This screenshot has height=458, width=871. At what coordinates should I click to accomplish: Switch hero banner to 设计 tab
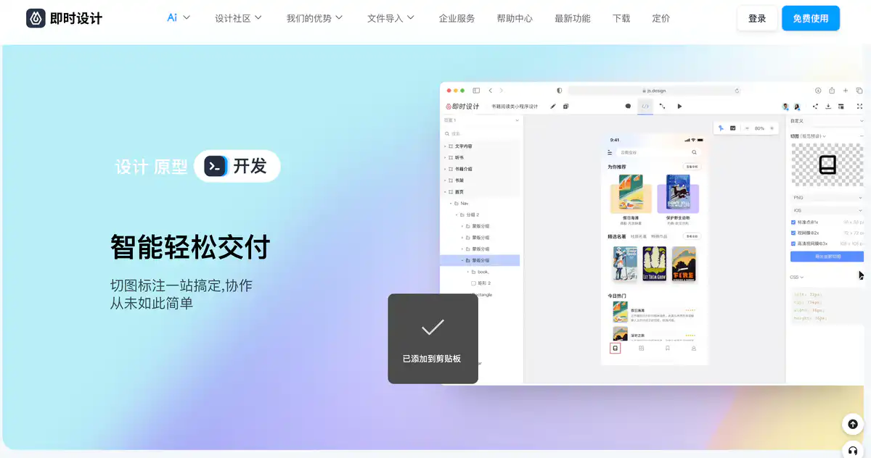click(x=131, y=167)
